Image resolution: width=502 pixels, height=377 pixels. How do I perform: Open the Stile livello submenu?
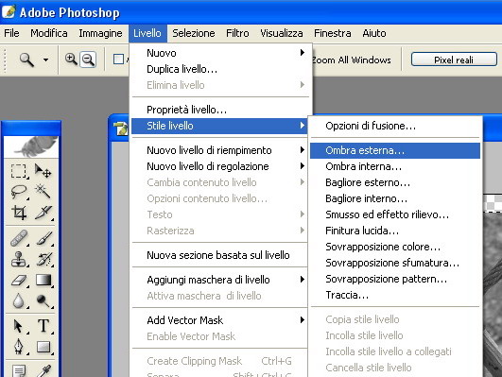tap(219, 126)
